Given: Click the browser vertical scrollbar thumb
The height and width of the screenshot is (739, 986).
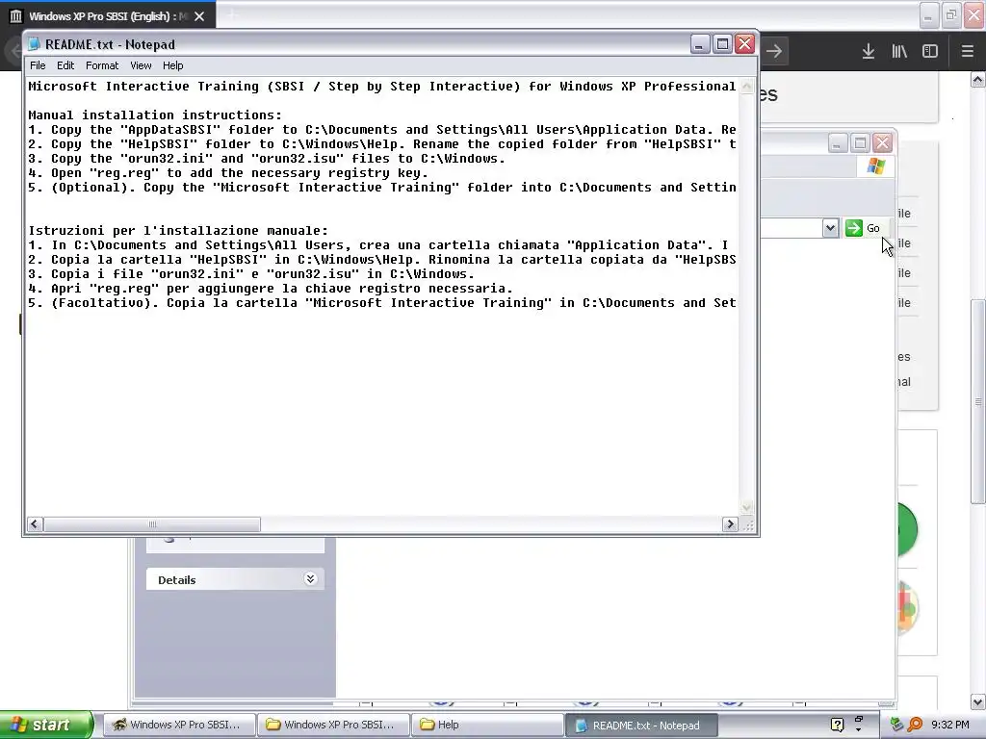Looking at the screenshot, I should 978,401.
